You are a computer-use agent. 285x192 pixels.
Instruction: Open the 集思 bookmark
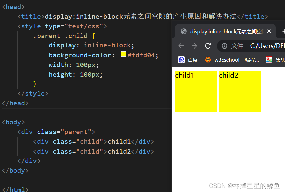[275, 60]
